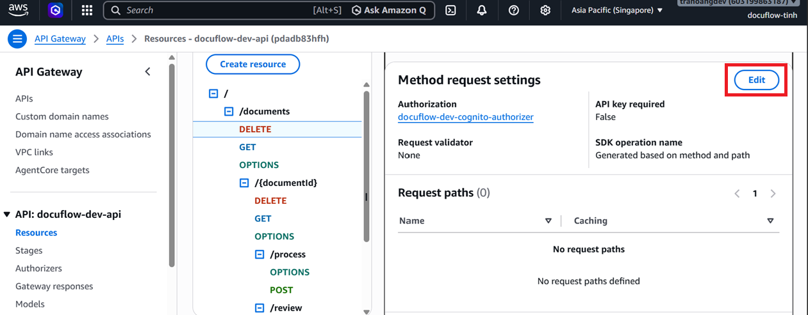
Task: Collapse the API Gateway side panel arrow
Action: coord(148,72)
